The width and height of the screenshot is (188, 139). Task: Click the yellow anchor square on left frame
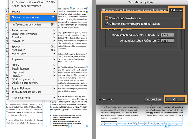87,12
